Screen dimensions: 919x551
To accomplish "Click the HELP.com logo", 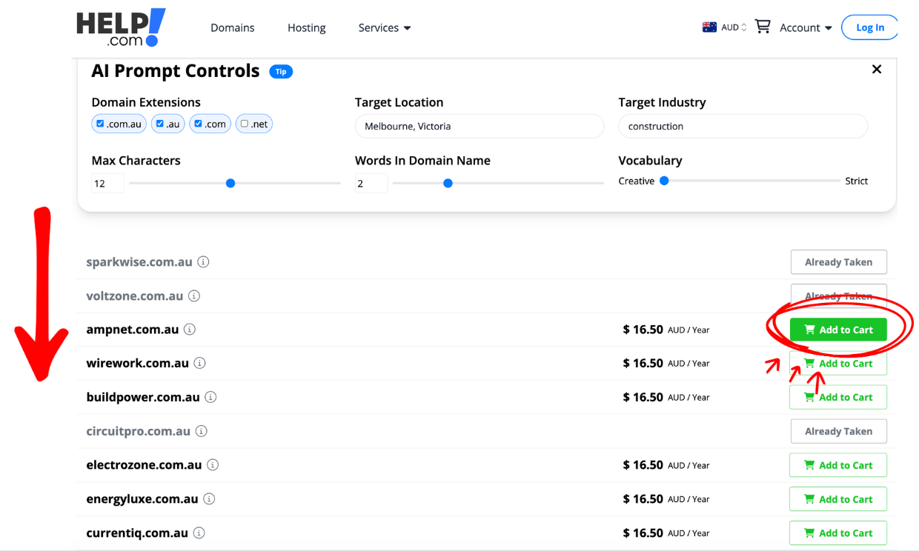I will 121,28.
